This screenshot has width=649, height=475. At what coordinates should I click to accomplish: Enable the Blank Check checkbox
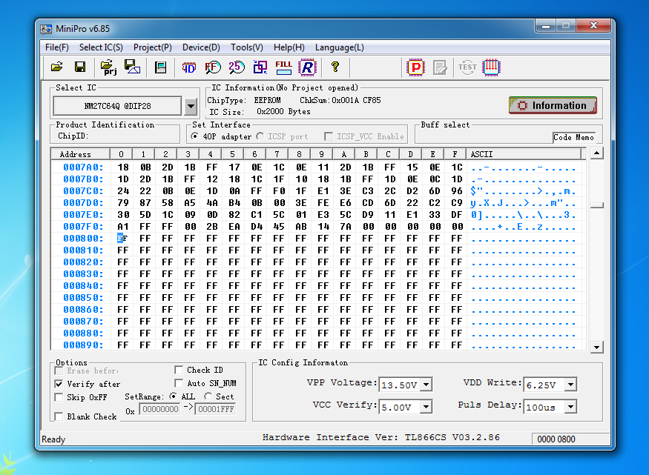(59, 416)
